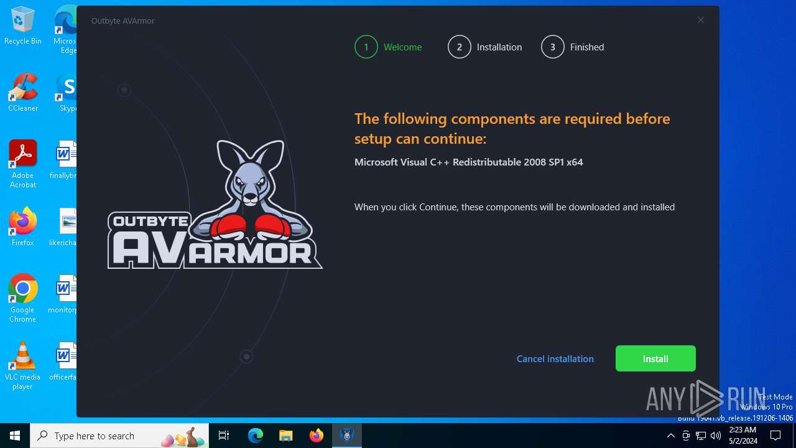Screen dimensions: 796x448
Task: Close the Outbyte AVArmor installer window
Action: click(701, 20)
